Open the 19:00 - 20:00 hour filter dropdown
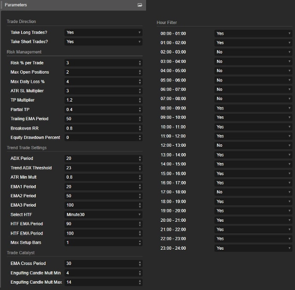The height and width of the screenshot is (290, 295). pos(253,211)
